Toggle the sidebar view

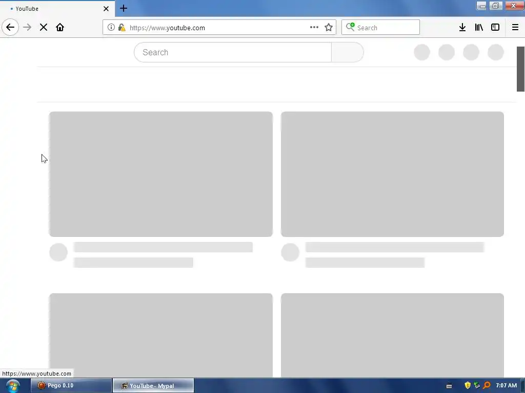(x=495, y=28)
